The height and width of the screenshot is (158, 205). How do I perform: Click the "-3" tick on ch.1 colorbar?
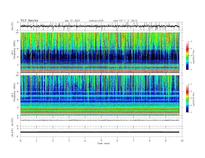pyautogui.click(x=191, y=42)
